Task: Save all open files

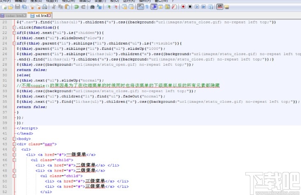Action: point(24,7)
